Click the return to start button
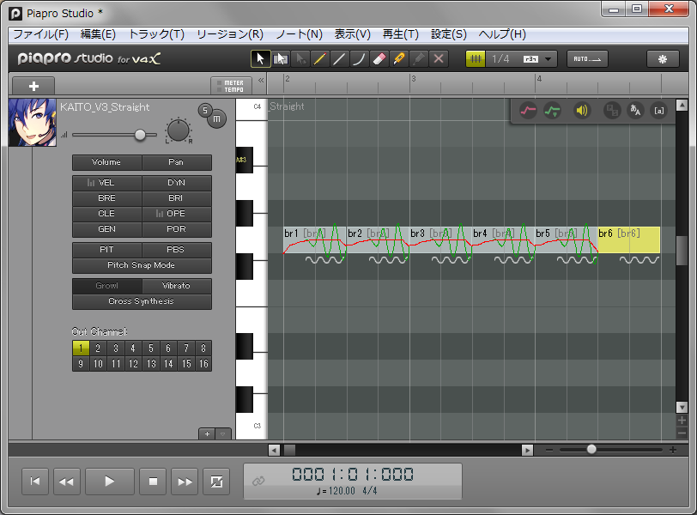 pyautogui.click(x=35, y=482)
